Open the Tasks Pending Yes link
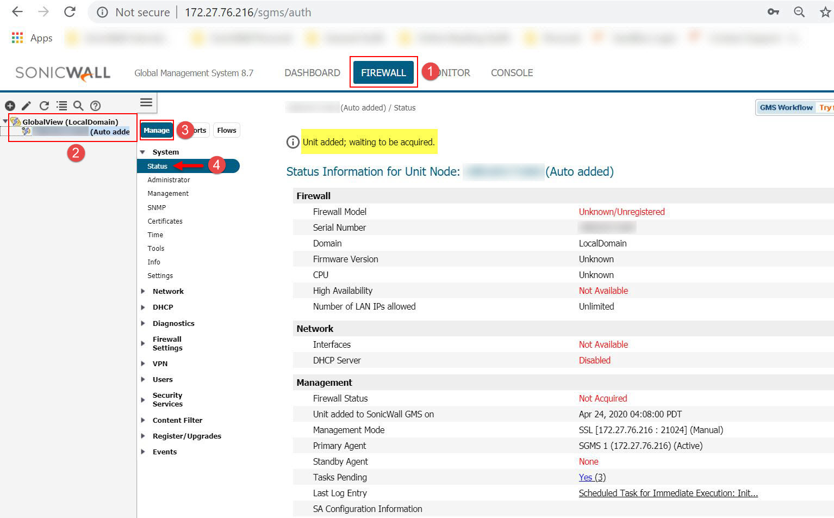The image size is (834, 518). [x=586, y=477]
